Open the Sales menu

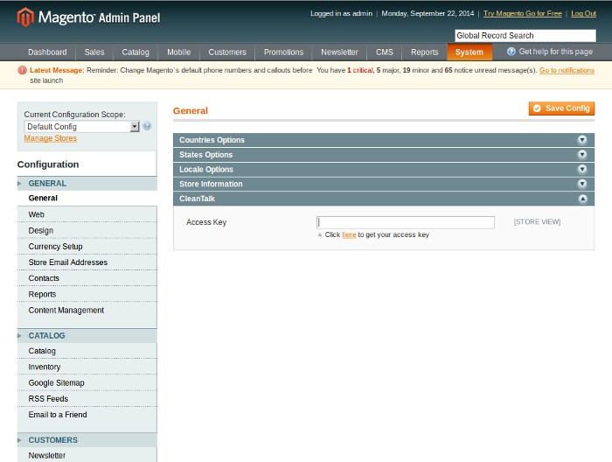[94, 52]
